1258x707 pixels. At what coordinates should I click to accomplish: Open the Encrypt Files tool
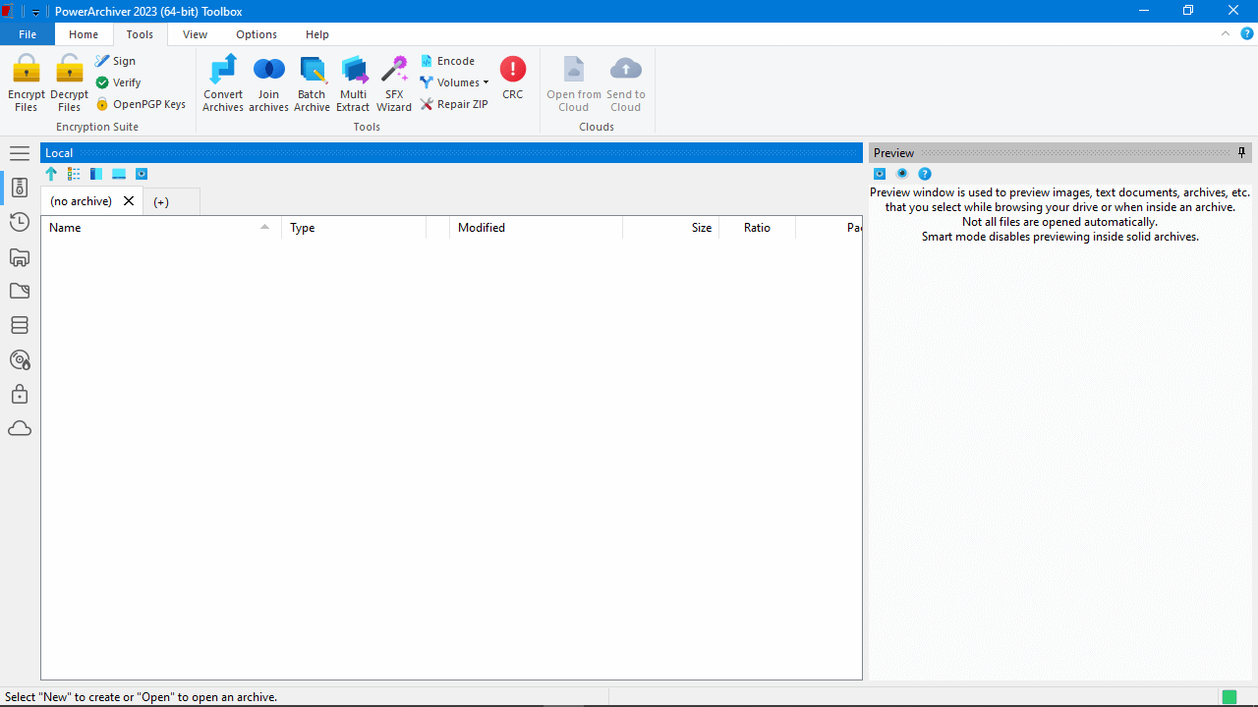27,83
